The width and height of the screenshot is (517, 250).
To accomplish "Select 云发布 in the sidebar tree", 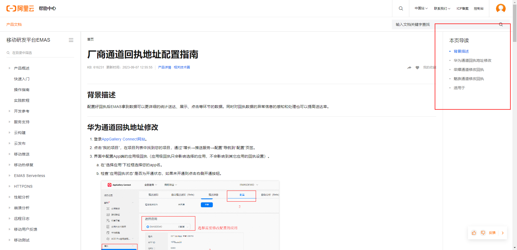I will (20, 143).
